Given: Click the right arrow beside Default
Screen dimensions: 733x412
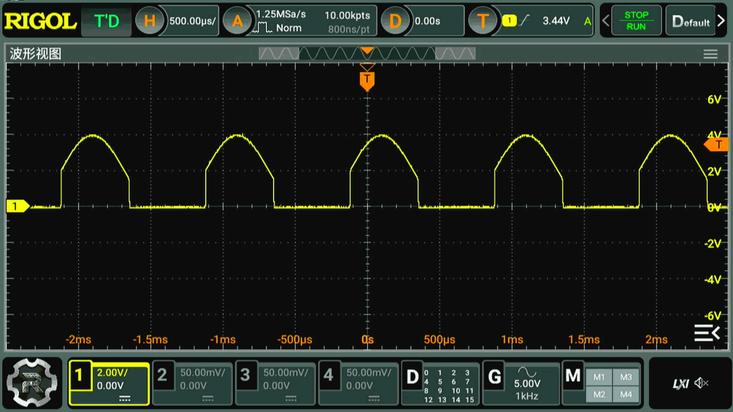Looking at the screenshot, I should click(721, 21).
